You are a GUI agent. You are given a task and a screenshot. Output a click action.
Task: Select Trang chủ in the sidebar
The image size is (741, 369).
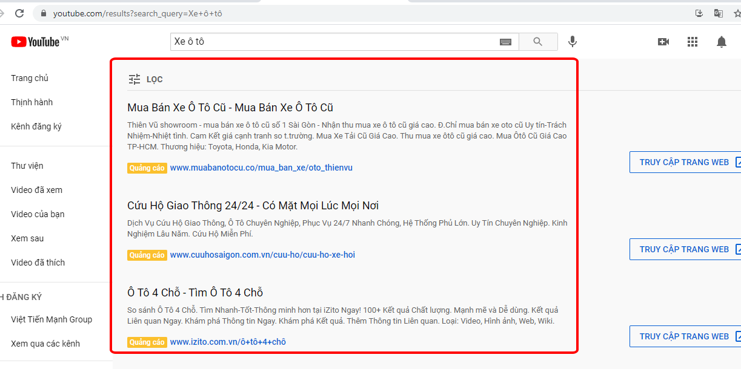click(30, 78)
